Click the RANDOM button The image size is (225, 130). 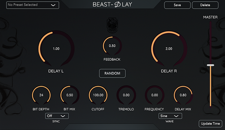point(112,73)
